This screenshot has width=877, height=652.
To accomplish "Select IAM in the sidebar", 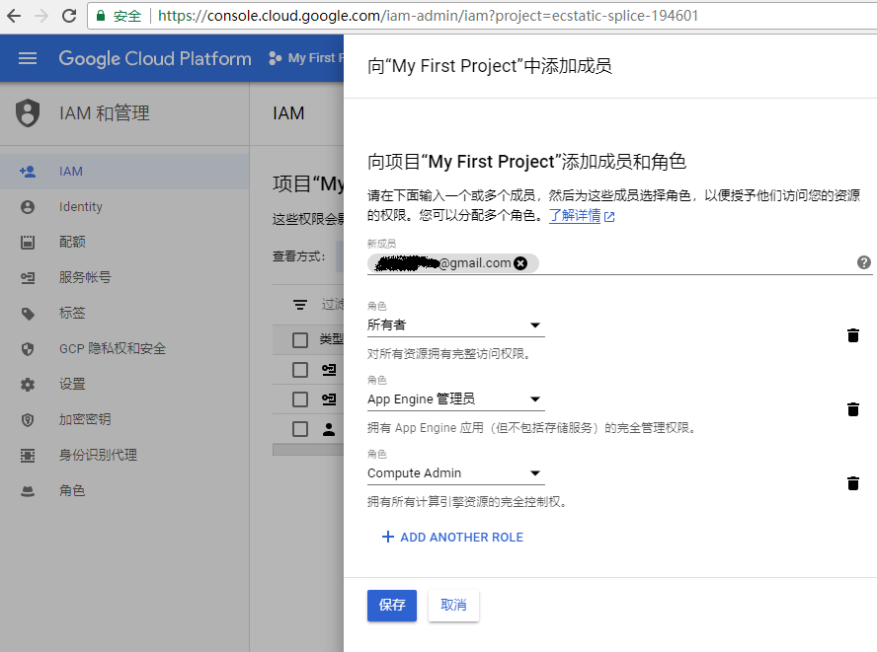I will pos(70,171).
